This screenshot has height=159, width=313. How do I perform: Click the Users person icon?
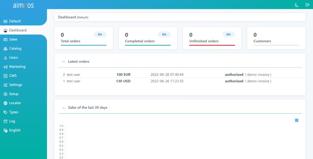[x=5, y=58]
